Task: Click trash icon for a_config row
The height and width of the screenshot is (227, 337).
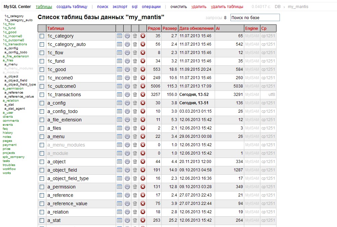Action: pyautogui.click(x=135, y=103)
